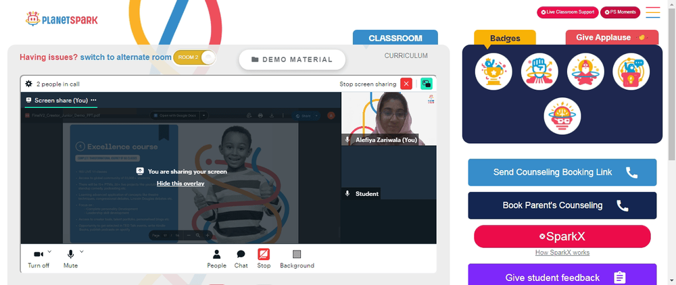Open the People list
Viewport: 676px width, 285px height.
click(216, 259)
